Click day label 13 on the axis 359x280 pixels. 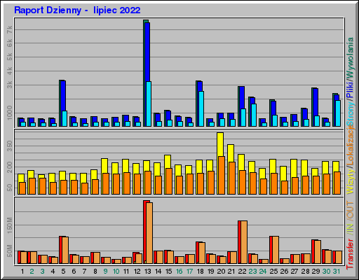(147, 272)
